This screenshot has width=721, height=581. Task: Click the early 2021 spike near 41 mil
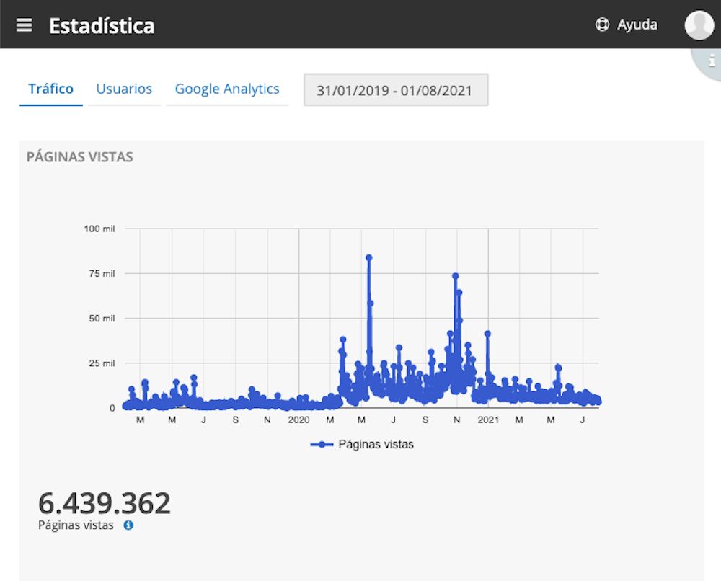(x=487, y=334)
